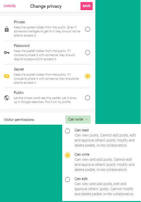Select the Private radio button
Screen dimensions: 141x202
click(x=88, y=29)
